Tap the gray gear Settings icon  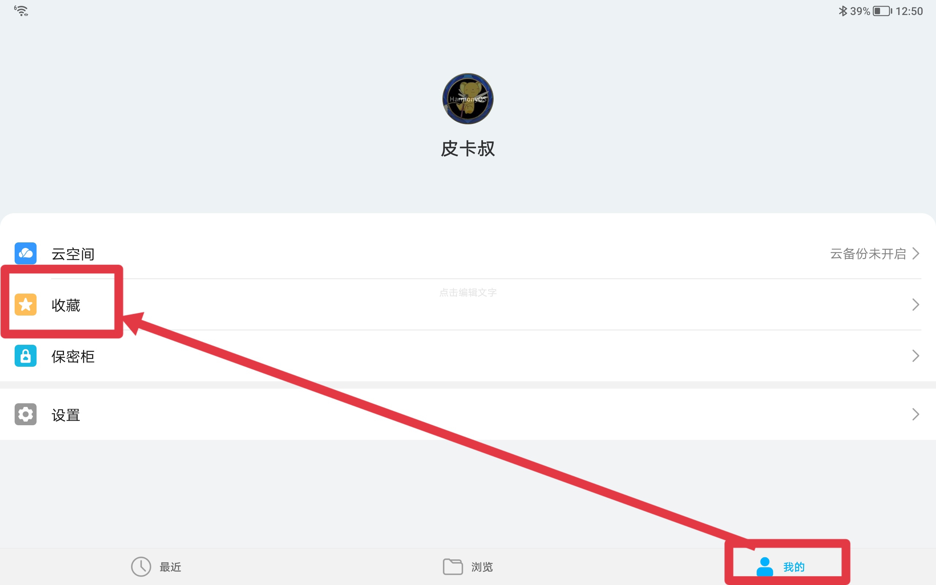click(26, 414)
